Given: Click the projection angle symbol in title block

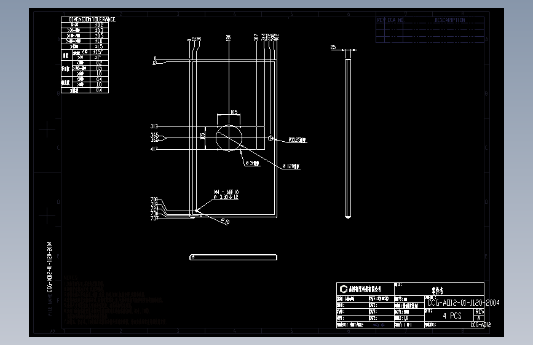Looking at the screenshot, I should (379, 325).
